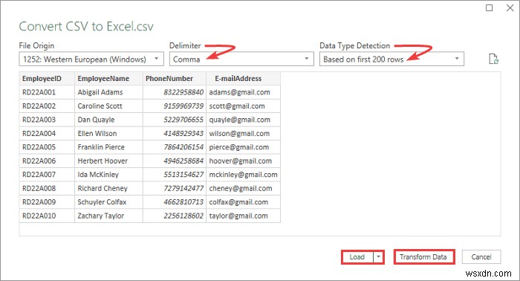Click phone number 9159969739

coord(183,106)
